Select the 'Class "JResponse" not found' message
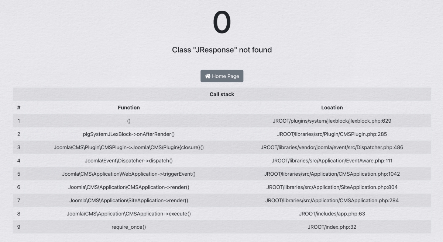443x242 pixels. click(222, 50)
